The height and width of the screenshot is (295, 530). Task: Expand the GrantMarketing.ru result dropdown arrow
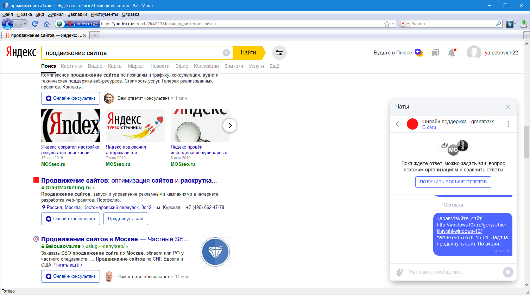[x=93, y=188]
